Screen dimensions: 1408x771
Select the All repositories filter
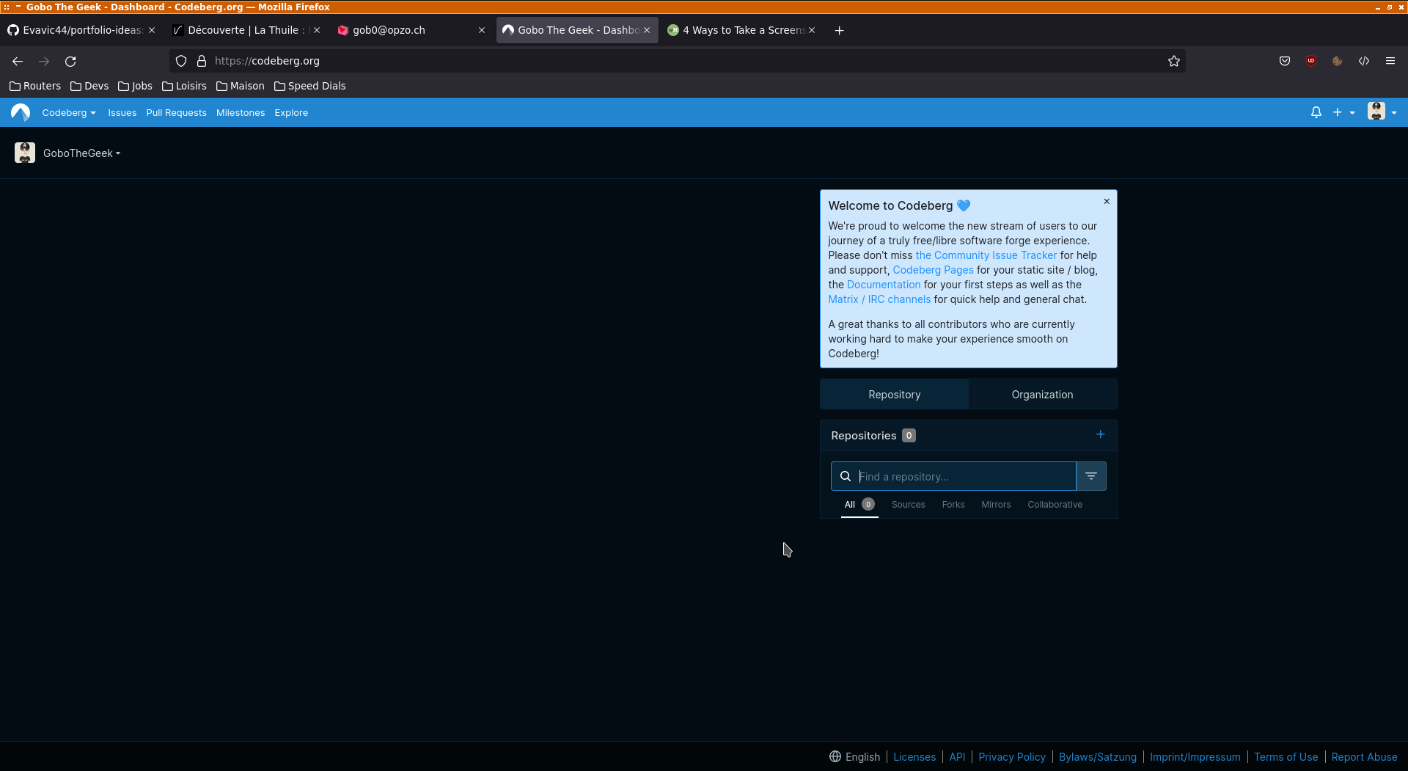[x=859, y=505]
